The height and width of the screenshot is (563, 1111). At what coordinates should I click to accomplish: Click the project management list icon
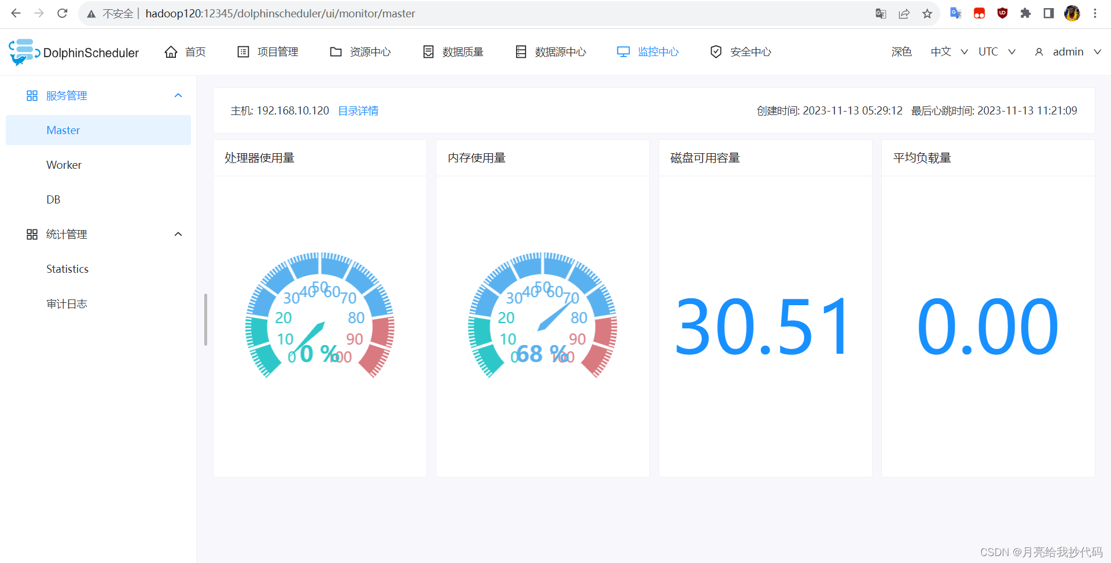(x=243, y=52)
